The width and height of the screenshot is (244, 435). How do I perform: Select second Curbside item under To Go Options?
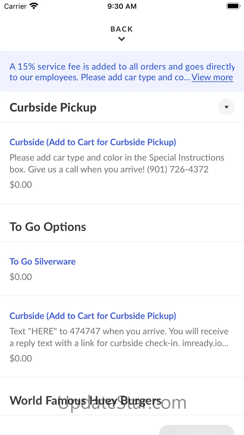tap(93, 316)
